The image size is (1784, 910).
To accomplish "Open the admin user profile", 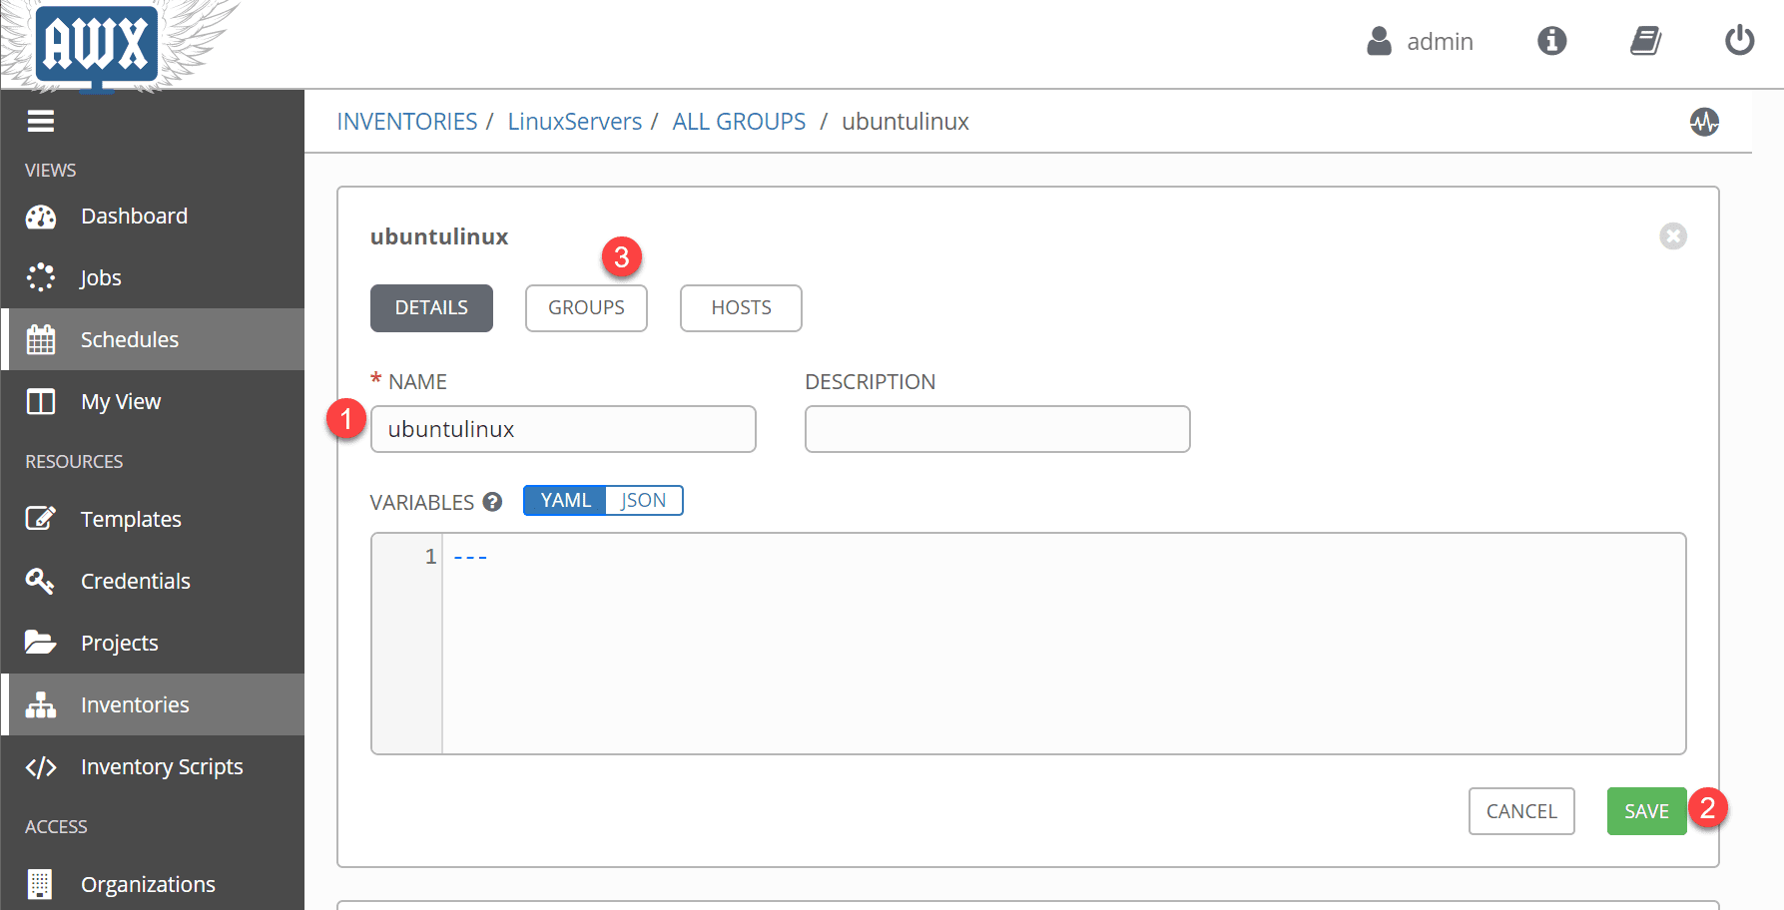I will (x=1420, y=41).
